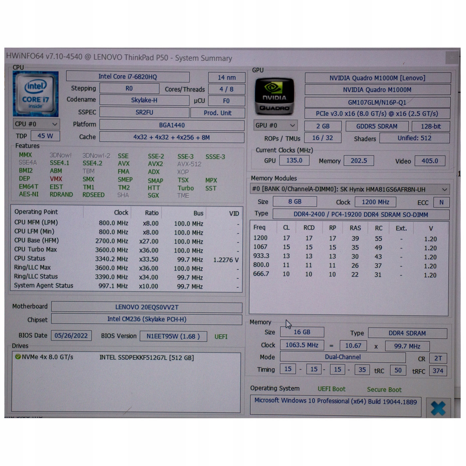The image size is (466, 466).
Task: Click the R0 stepping value
Action: [129, 89]
